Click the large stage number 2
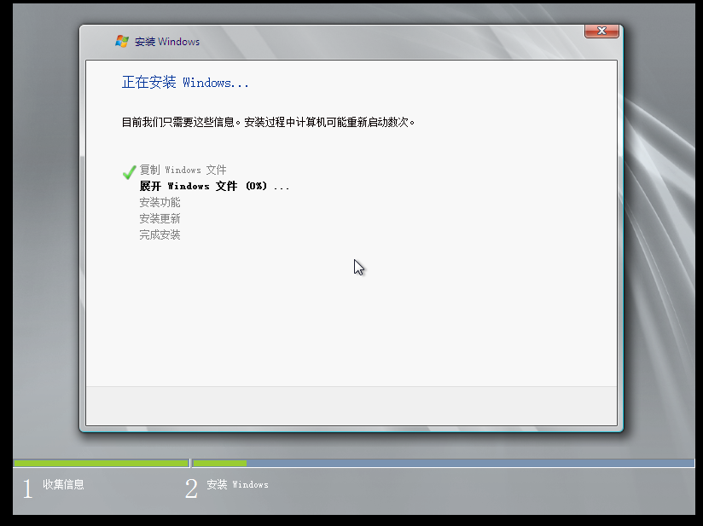The height and width of the screenshot is (526, 703). point(191,488)
